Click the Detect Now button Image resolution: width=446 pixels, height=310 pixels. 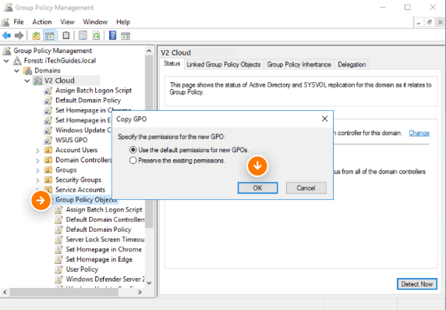coord(416,283)
